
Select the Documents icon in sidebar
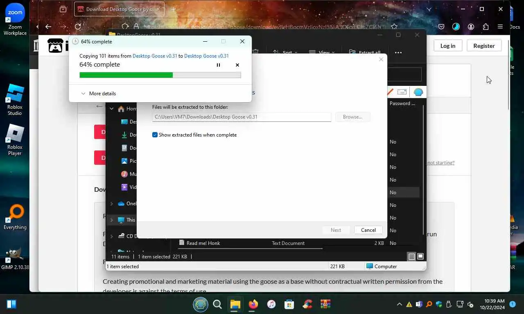click(x=124, y=148)
